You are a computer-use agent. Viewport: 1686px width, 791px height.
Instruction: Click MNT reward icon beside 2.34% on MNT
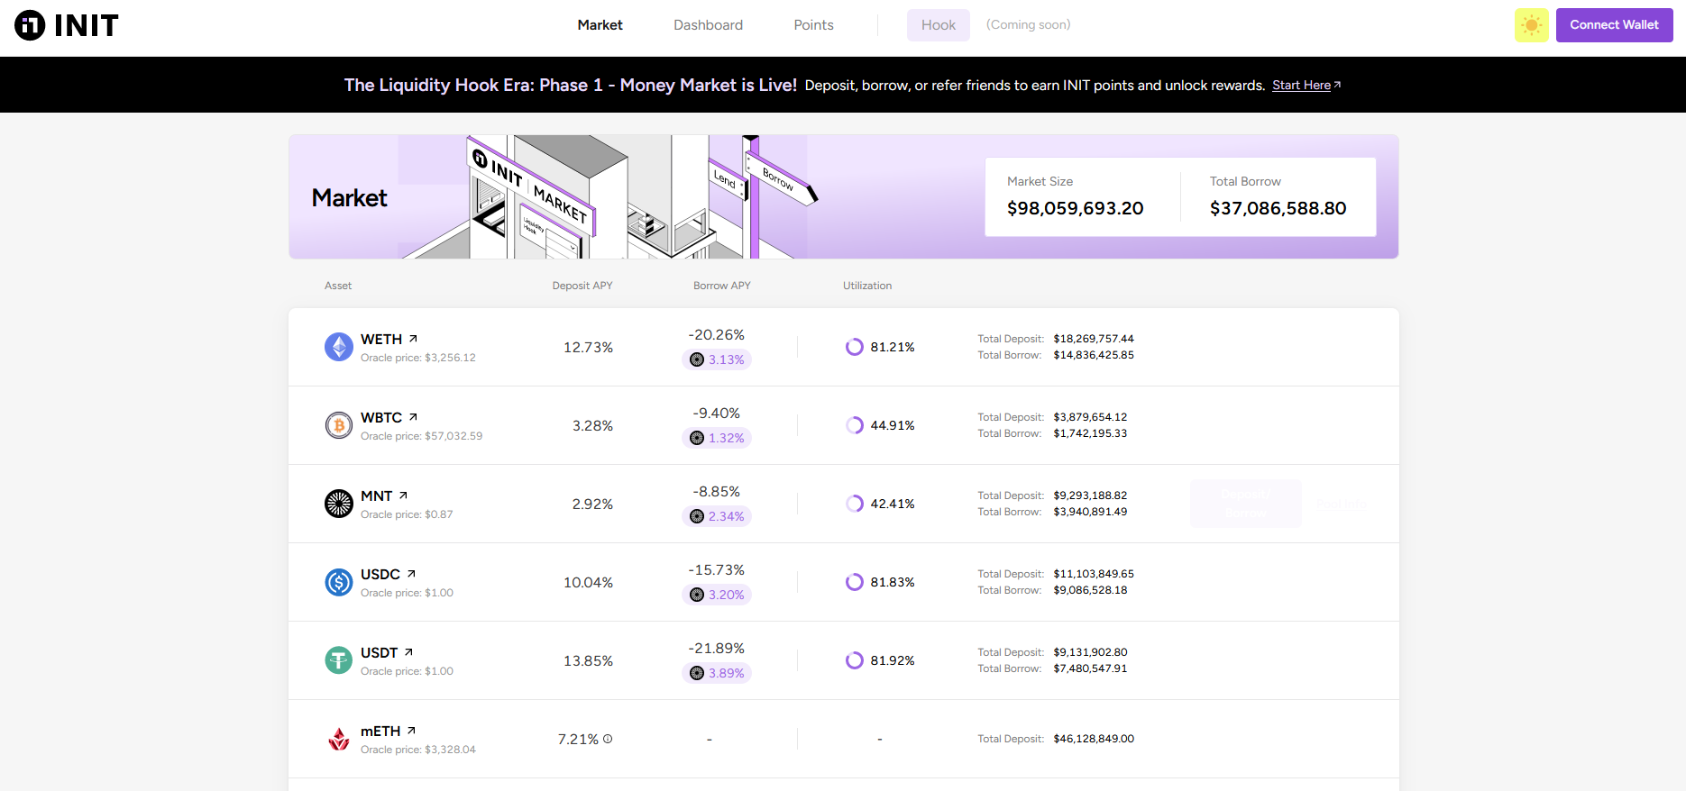coord(697,516)
